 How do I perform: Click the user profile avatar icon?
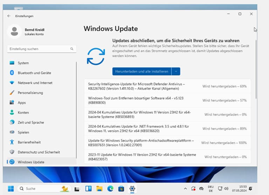coord(14,31)
